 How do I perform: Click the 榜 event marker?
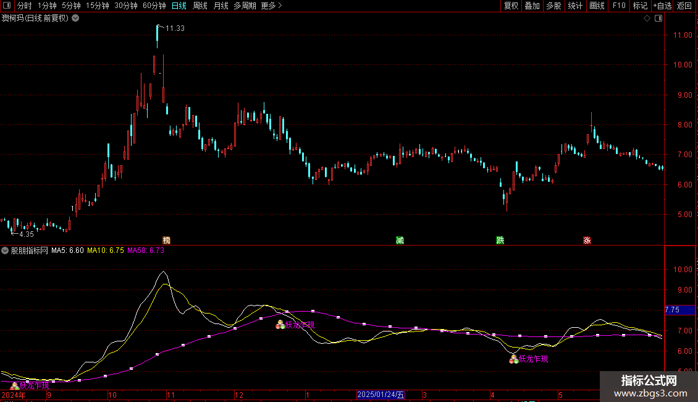click(167, 240)
